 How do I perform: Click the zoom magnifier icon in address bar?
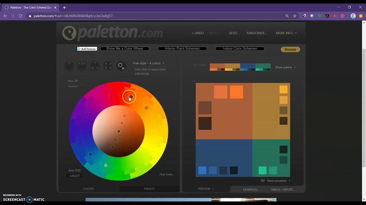point(287,16)
